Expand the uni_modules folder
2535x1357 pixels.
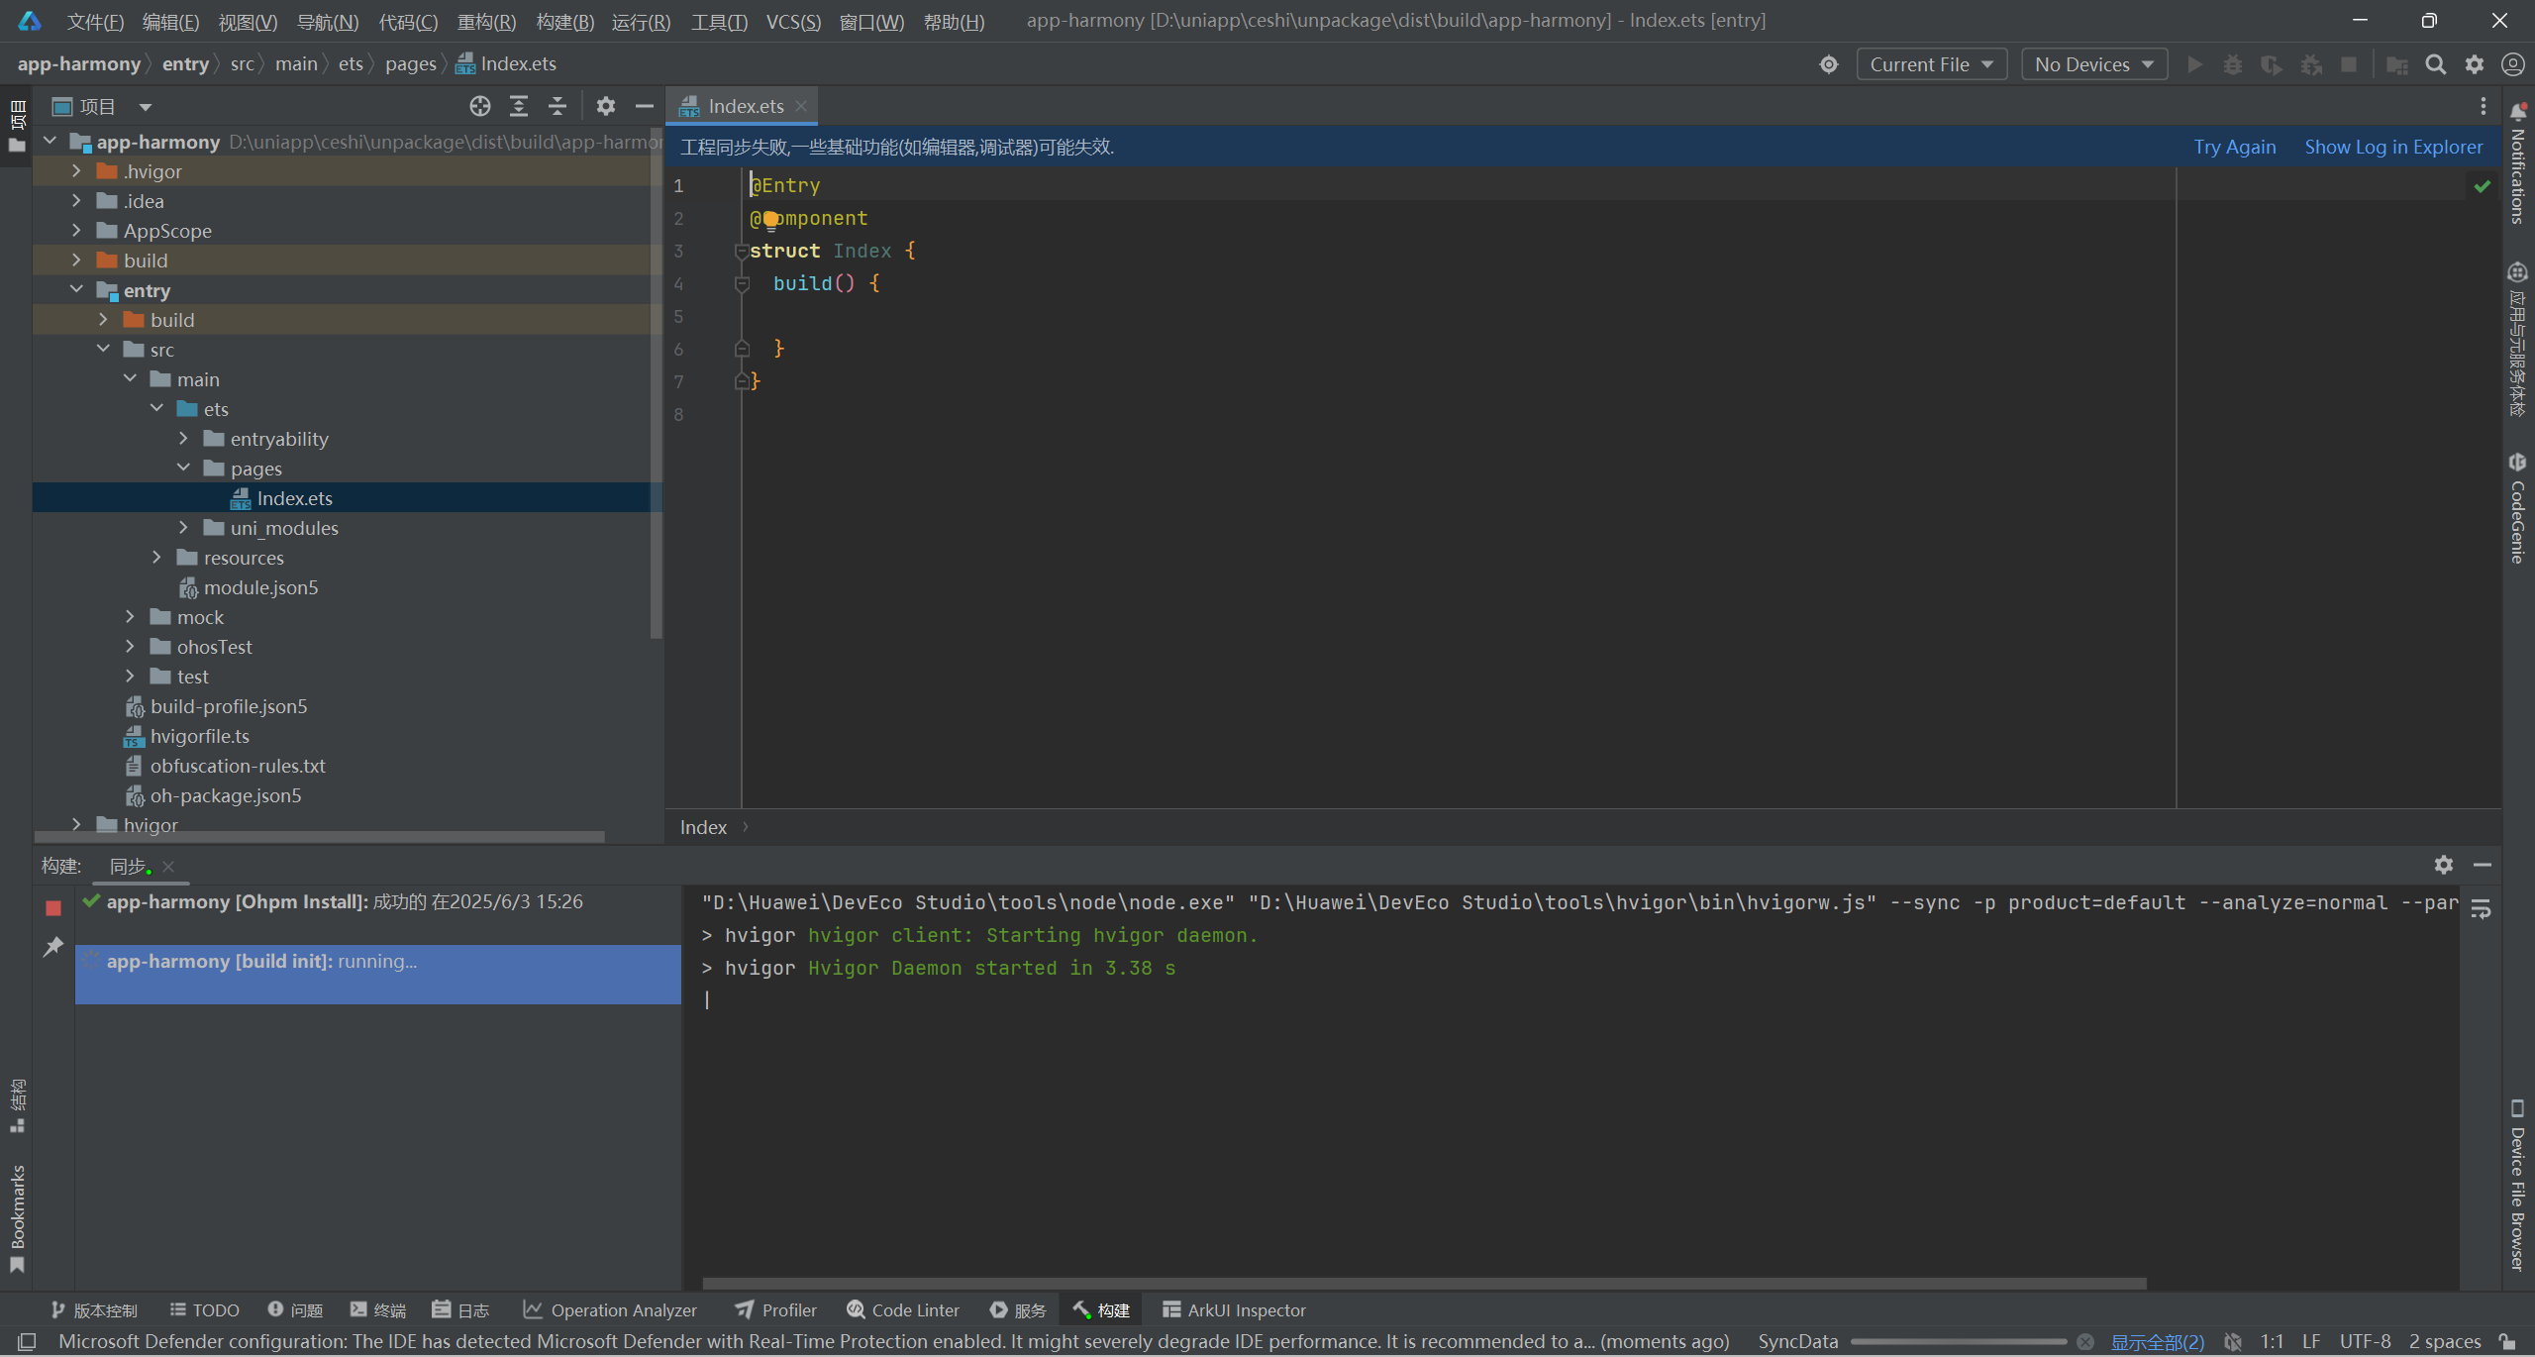pyautogui.click(x=183, y=528)
